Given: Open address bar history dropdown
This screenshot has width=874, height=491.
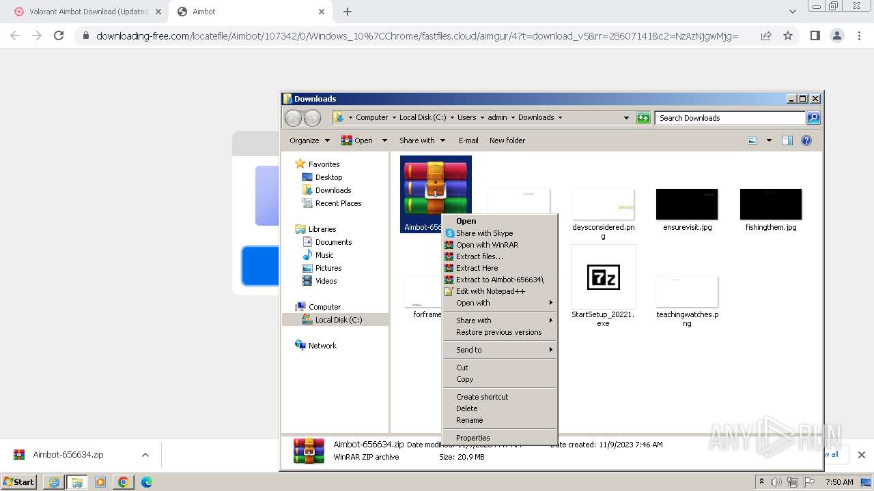Looking at the screenshot, I should tap(626, 118).
